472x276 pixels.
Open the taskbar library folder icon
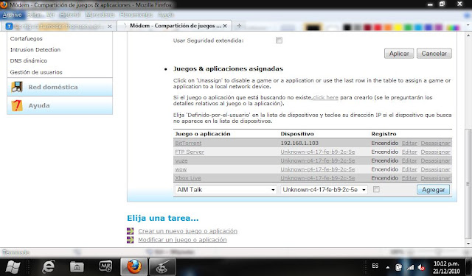(77, 266)
